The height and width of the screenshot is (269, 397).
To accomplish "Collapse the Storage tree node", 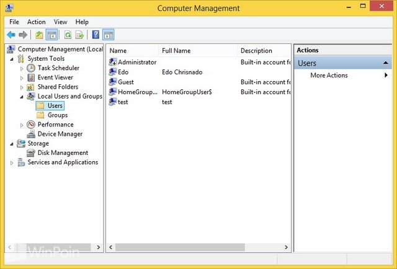I will pos(12,144).
